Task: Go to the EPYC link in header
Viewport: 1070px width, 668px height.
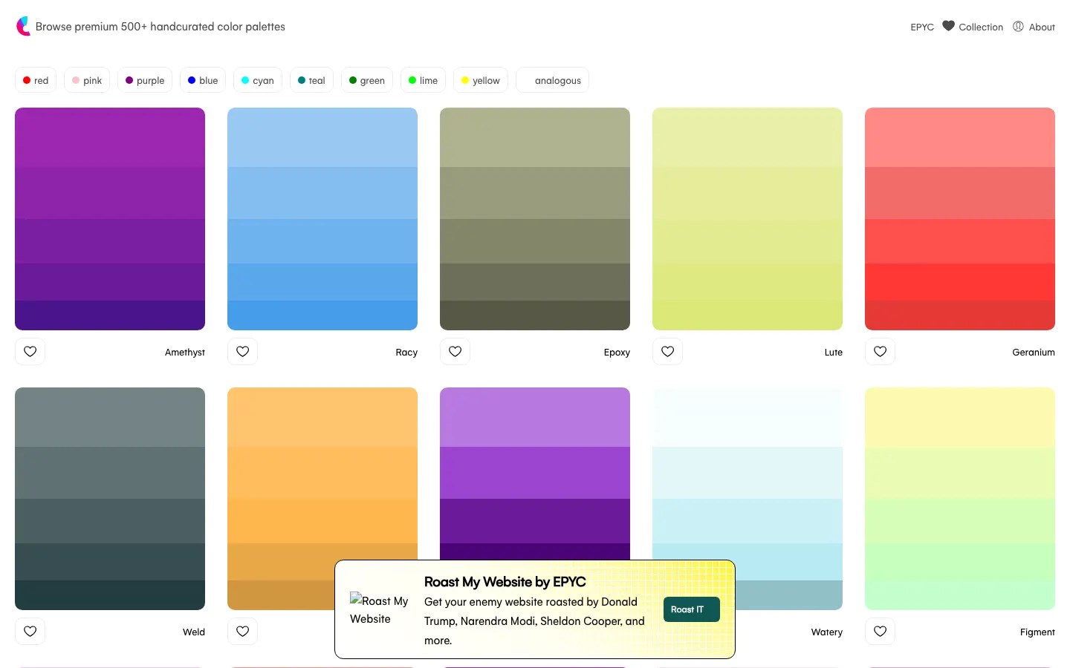Action: click(x=922, y=27)
